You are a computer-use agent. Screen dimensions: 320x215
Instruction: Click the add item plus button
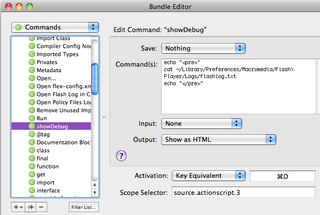18,206
